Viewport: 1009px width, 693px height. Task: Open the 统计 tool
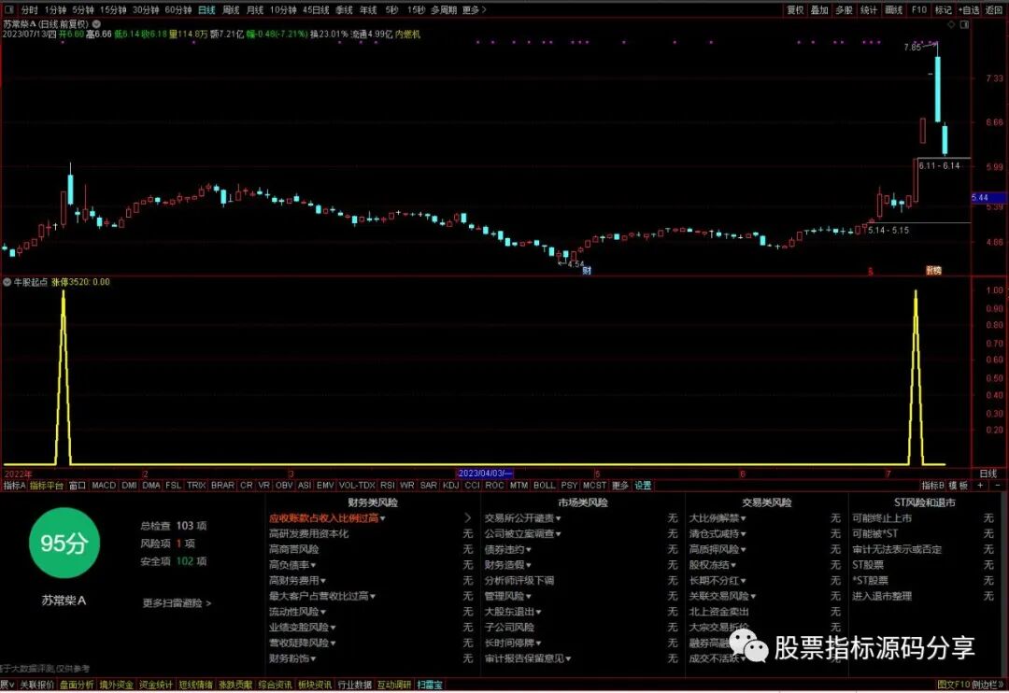pos(869,9)
